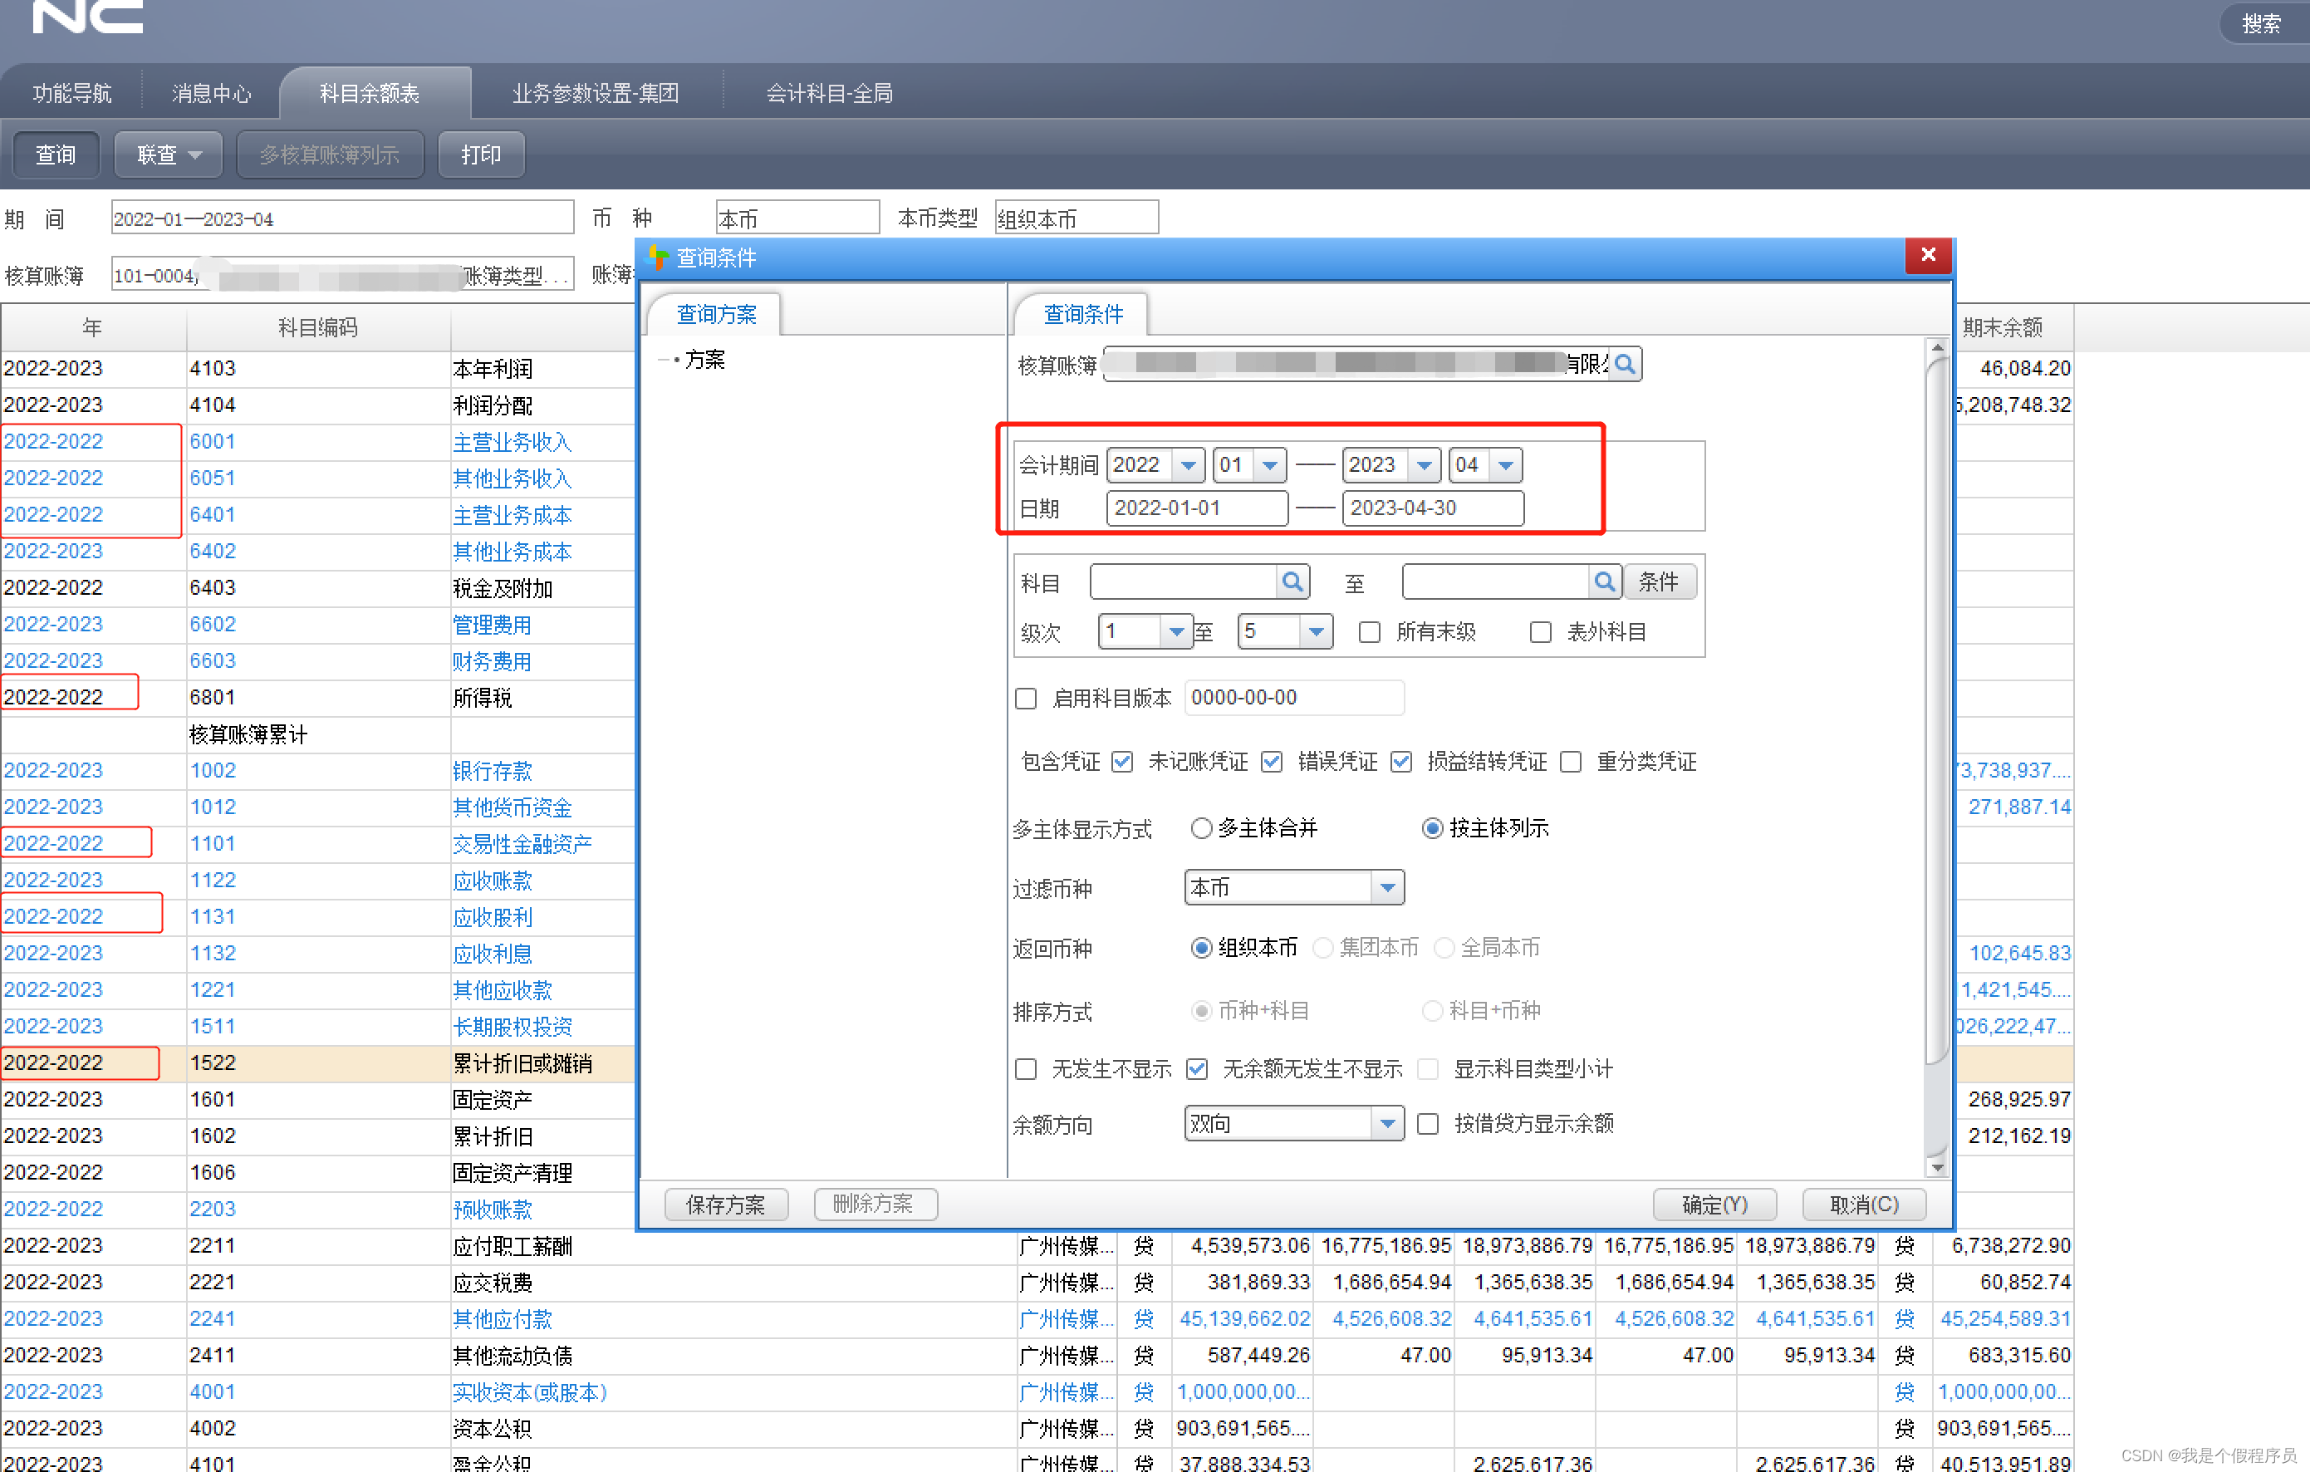Toggle 表外科目 checkbox
Screen dimensions: 2310x1472
point(1541,632)
